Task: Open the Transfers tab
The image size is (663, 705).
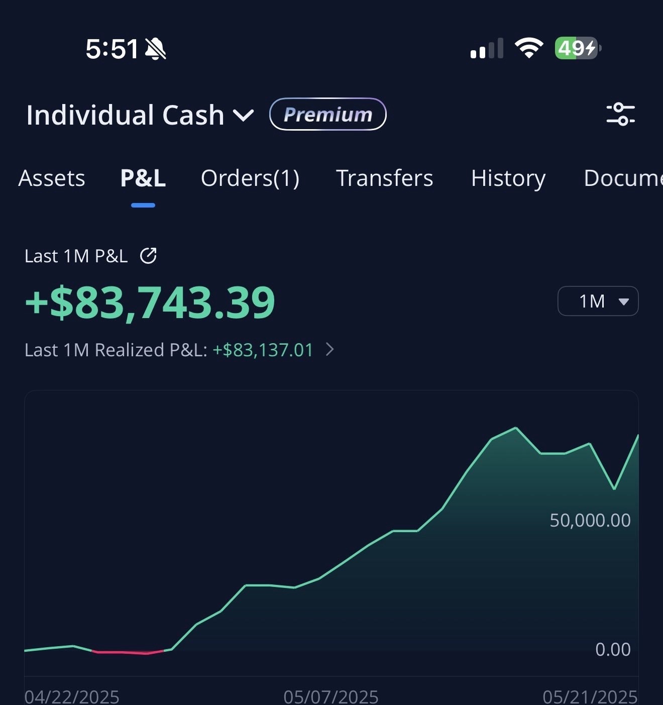Action: (384, 179)
